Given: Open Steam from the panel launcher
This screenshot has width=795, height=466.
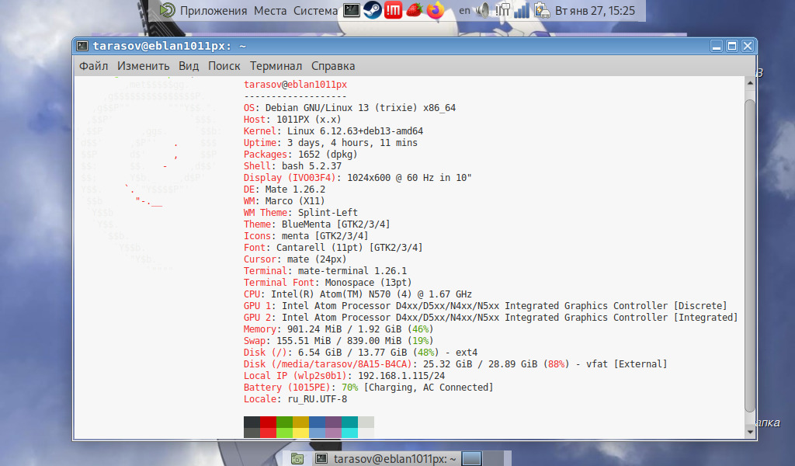Looking at the screenshot, I should click(x=372, y=11).
